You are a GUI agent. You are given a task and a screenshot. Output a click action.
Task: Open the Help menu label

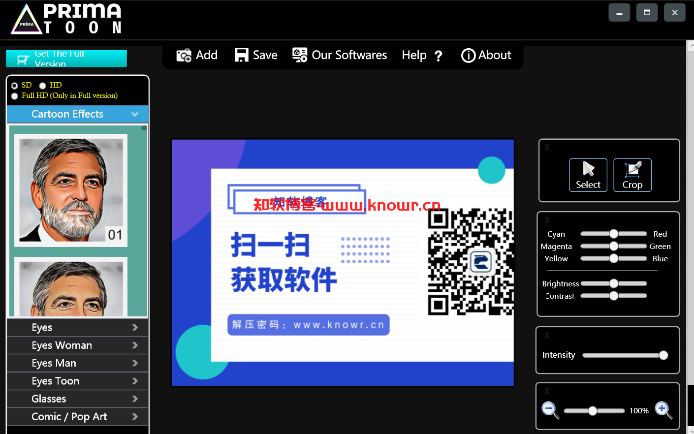click(414, 55)
